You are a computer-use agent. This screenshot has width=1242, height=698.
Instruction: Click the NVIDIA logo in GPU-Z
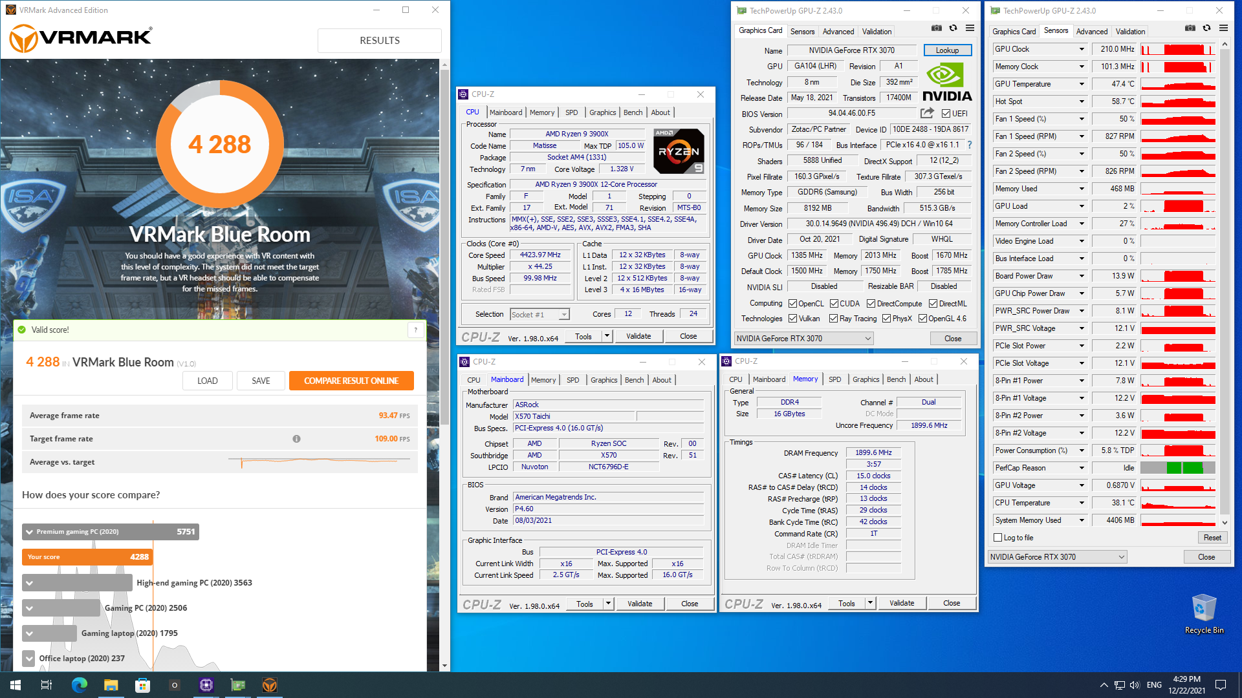click(x=946, y=83)
